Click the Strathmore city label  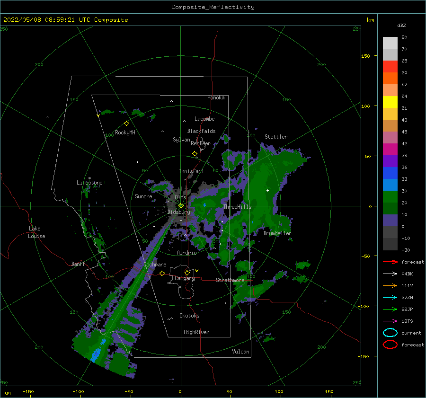point(230,280)
